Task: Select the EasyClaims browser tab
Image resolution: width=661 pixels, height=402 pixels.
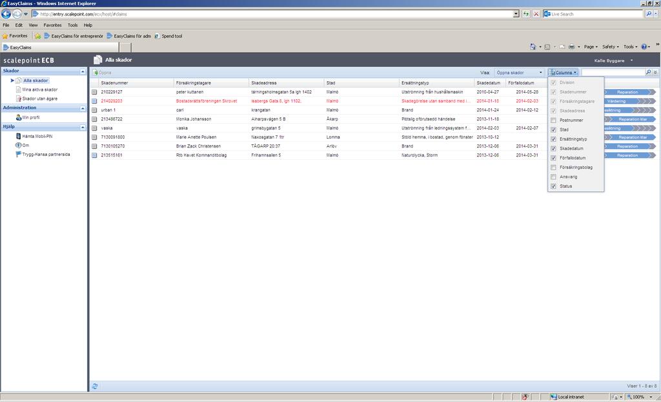Action: pyautogui.click(x=60, y=48)
